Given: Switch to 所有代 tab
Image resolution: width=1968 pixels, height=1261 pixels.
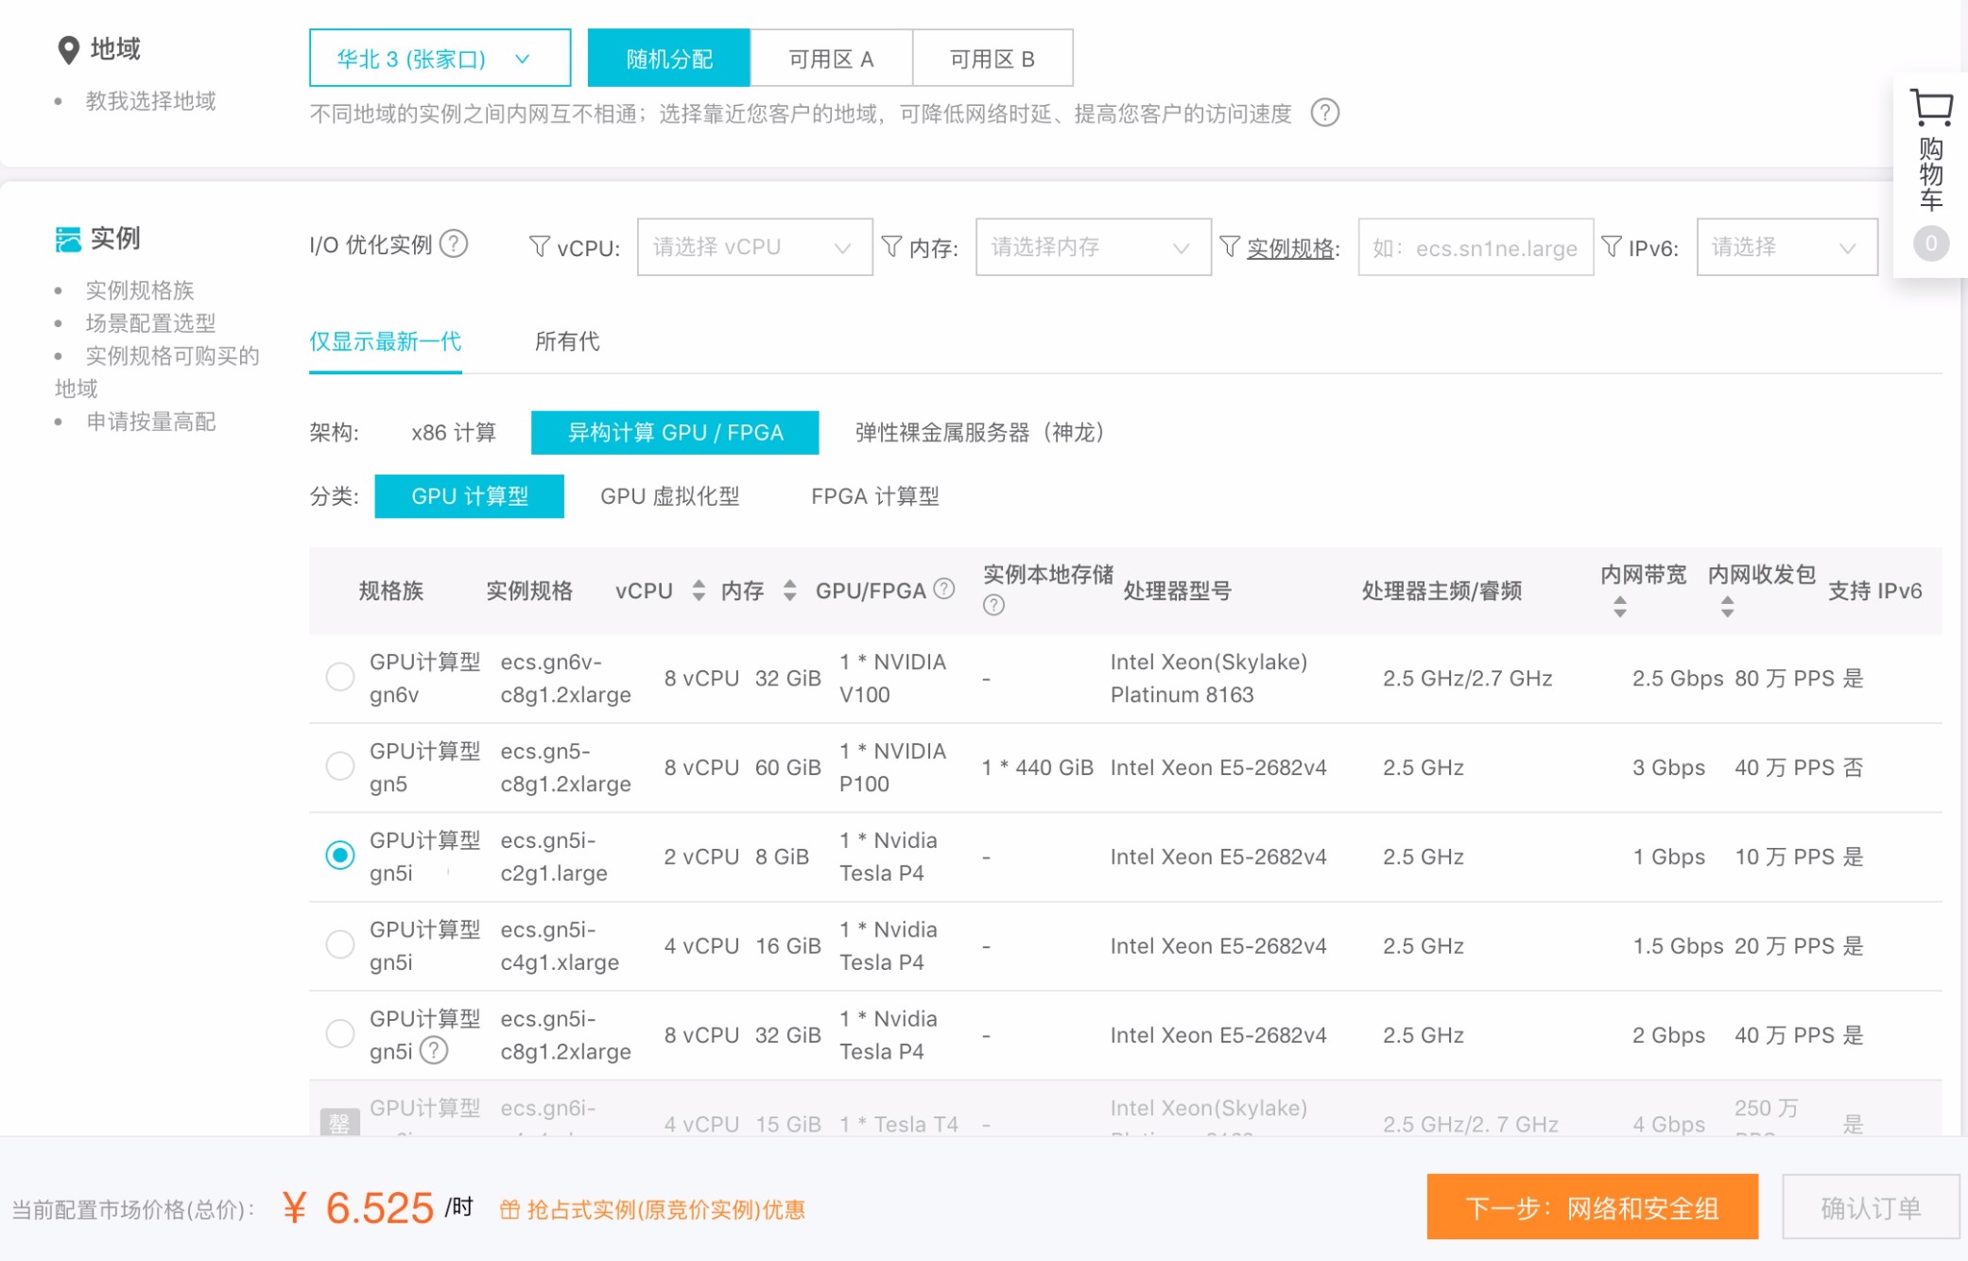Looking at the screenshot, I should tap(567, 341).
